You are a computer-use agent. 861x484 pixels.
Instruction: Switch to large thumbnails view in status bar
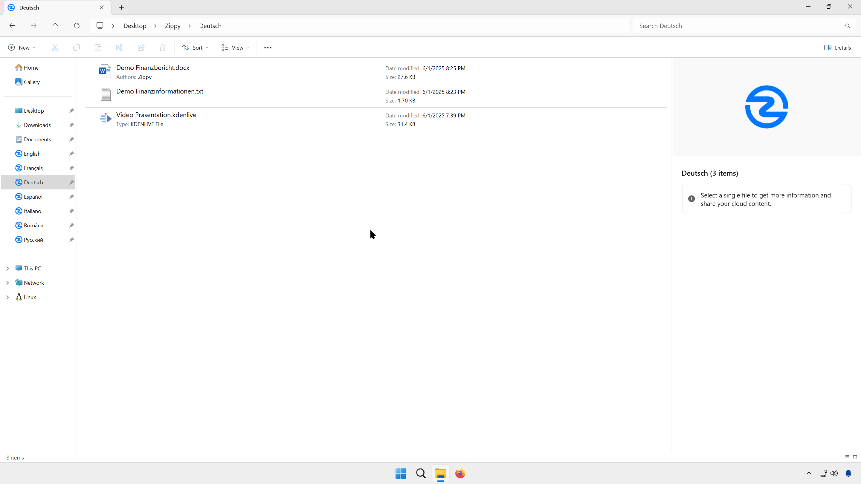[x=855, y=457]
